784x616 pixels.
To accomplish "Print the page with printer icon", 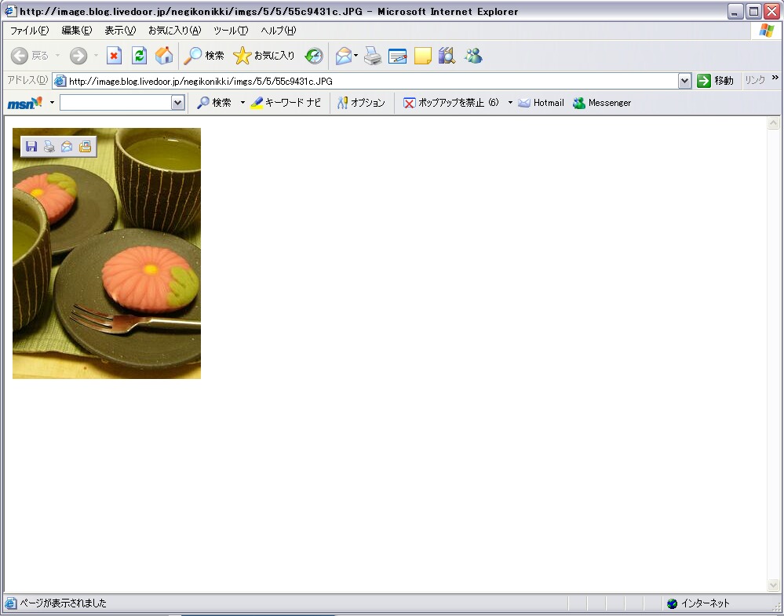I will [373, 56].
